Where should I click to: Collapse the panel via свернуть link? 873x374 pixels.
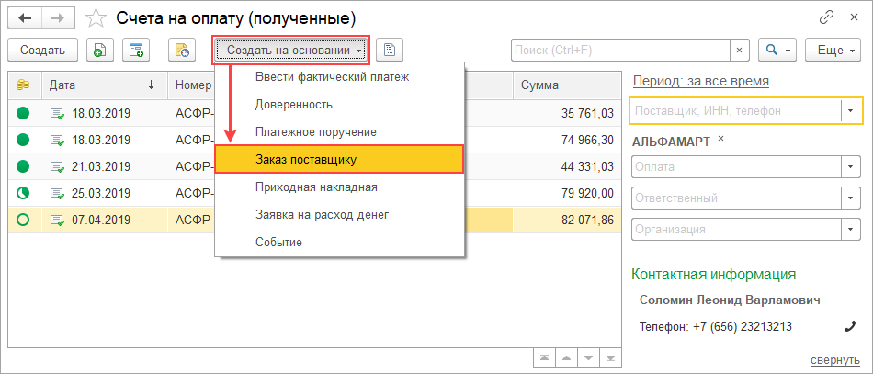pos(835,359)
